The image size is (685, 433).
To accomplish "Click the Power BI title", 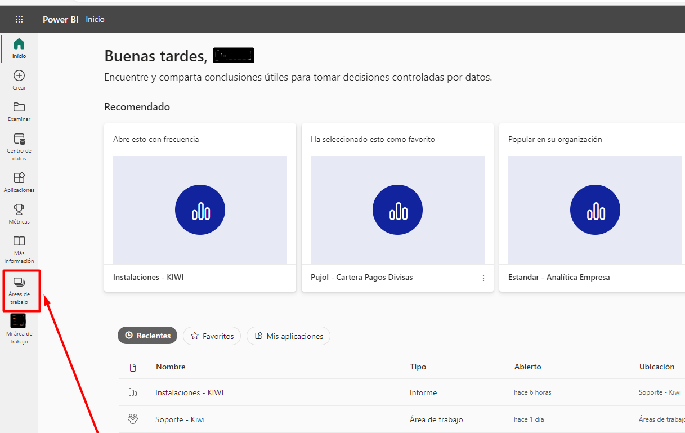I will tap(60, 19).
